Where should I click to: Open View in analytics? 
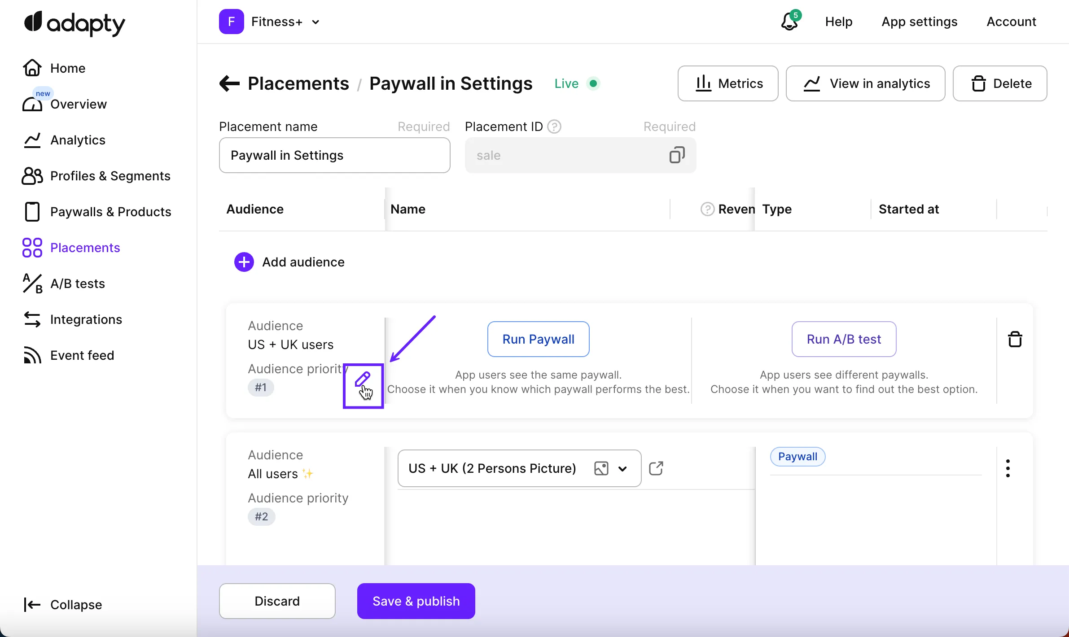865,83
